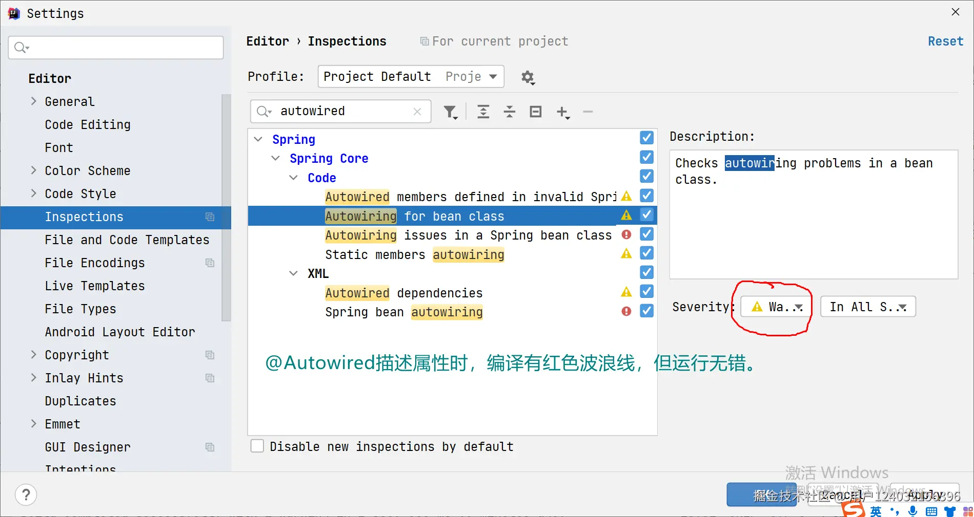This screenshot has width=974, height=517.
Task: Click the profile settings gear icon
Action: coord(527,77)
